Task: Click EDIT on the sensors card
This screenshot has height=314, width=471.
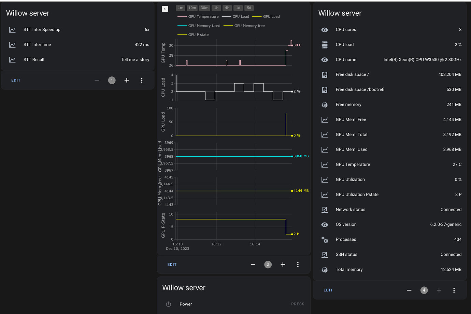Action: pyautogui.click(x=328, y=290)
